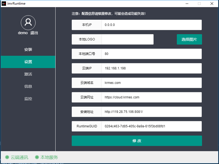This screenshot has width=219, height=164.
Task: Open the 监控 sidebar tab
Action: (28, 99)
